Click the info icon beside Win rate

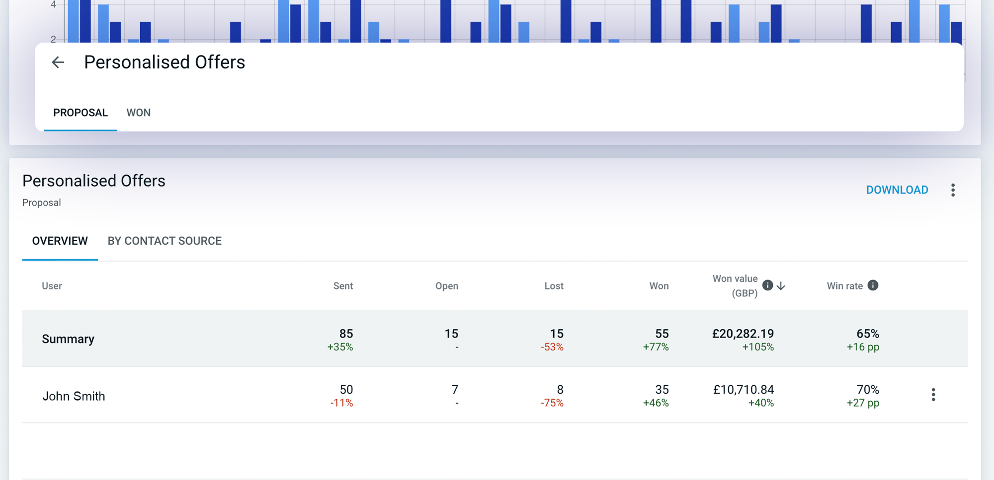point(873,285)
